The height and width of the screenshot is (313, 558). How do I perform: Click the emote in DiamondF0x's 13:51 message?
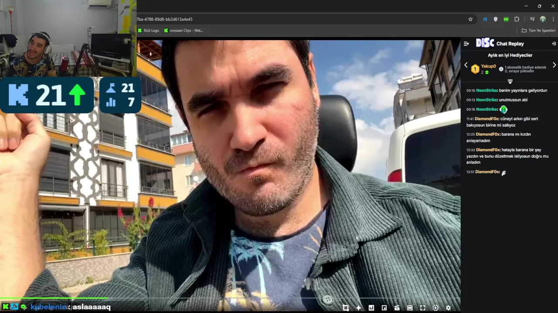point(504,173)
